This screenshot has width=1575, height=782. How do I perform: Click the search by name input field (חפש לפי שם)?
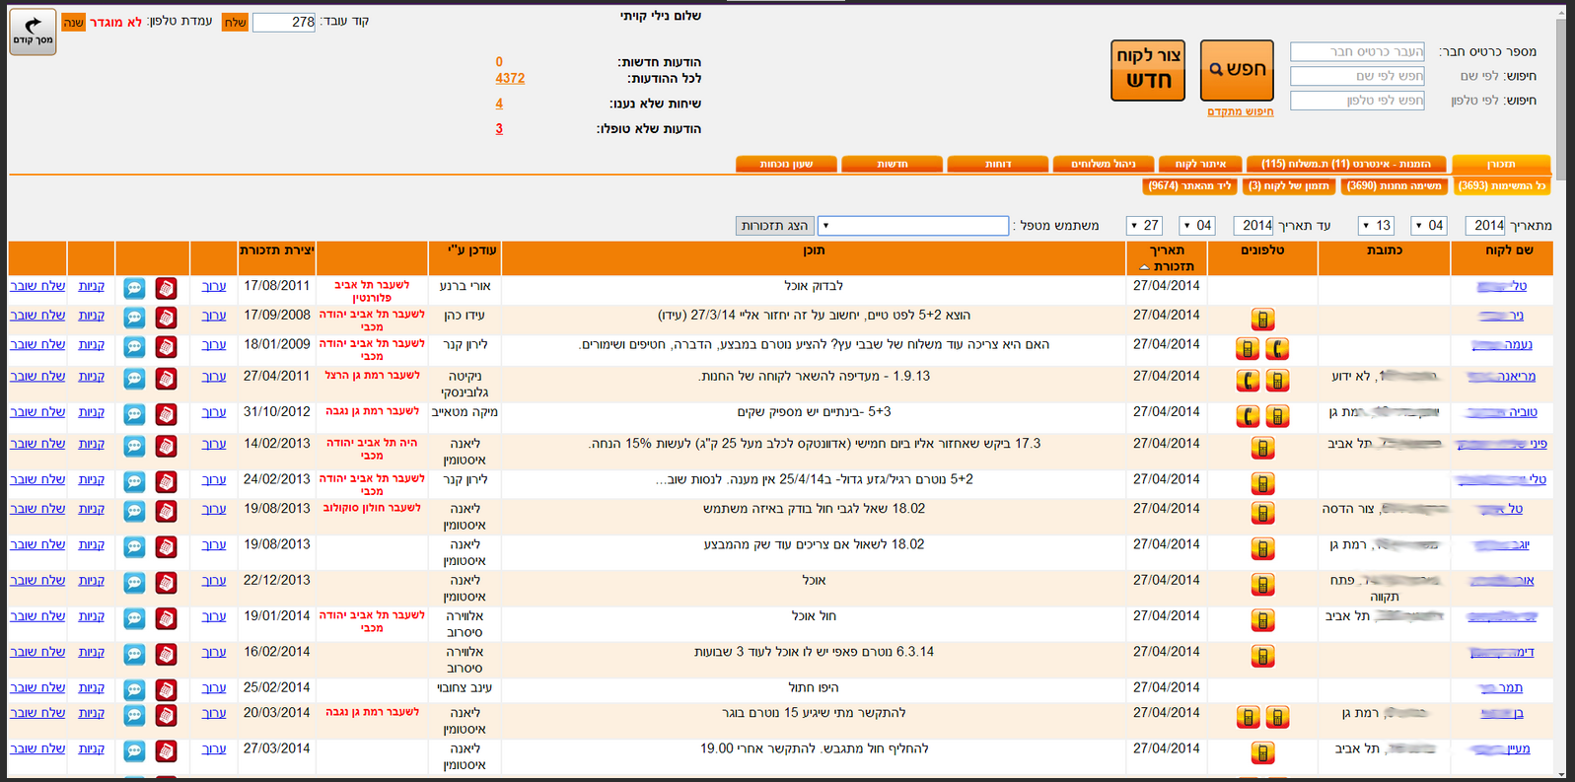(1357, 76)
